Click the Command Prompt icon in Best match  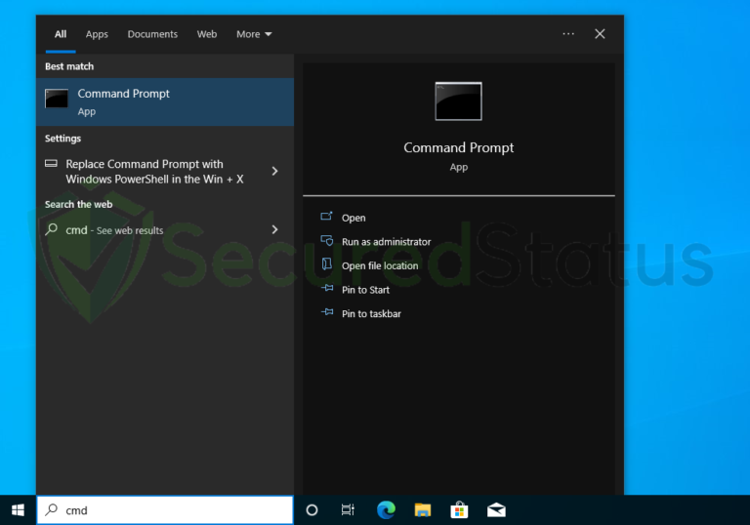click(x=57, y=99)
